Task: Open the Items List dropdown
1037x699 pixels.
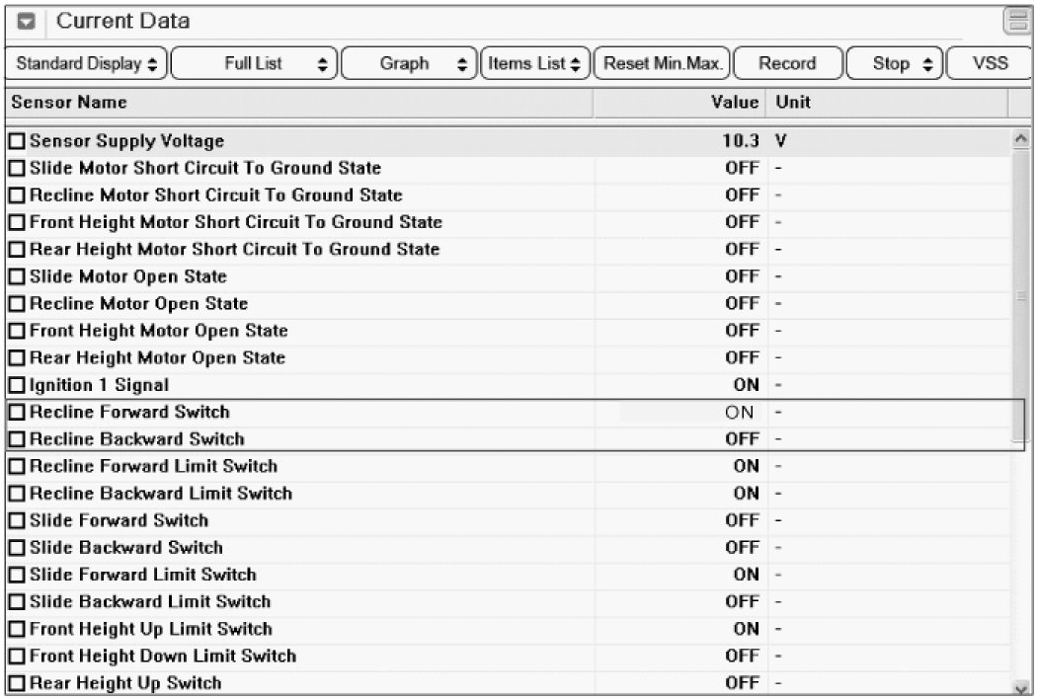Action: tap(534, 64)
